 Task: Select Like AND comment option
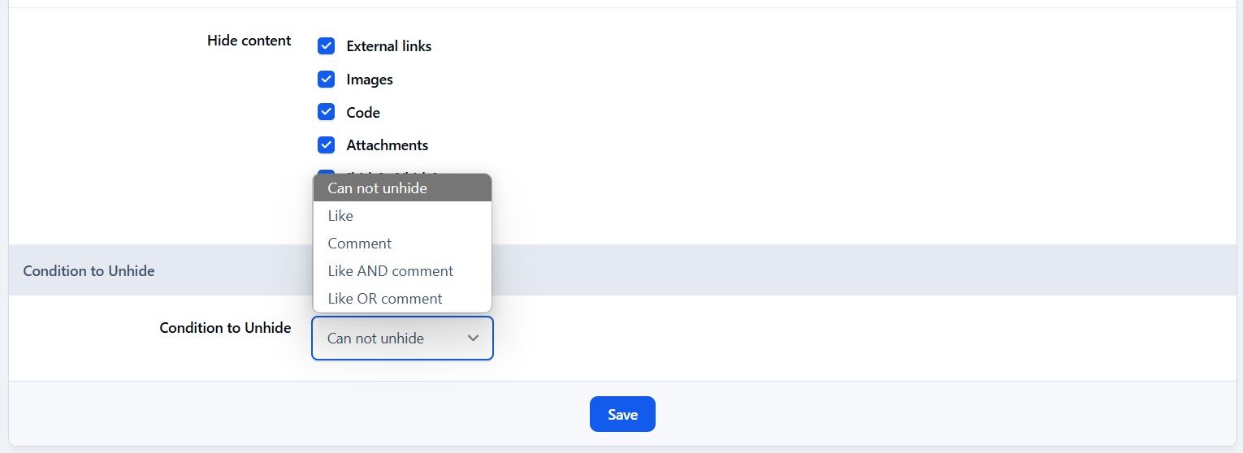[402, 270]
